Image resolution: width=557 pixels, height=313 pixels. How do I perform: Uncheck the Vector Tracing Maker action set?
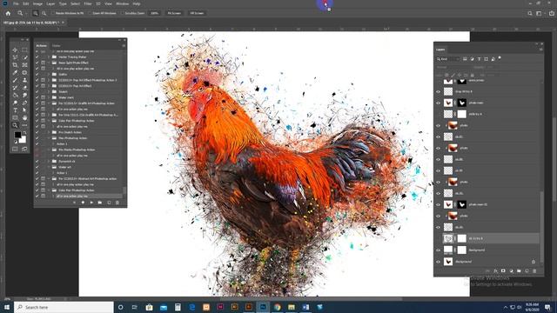(37, 57)
